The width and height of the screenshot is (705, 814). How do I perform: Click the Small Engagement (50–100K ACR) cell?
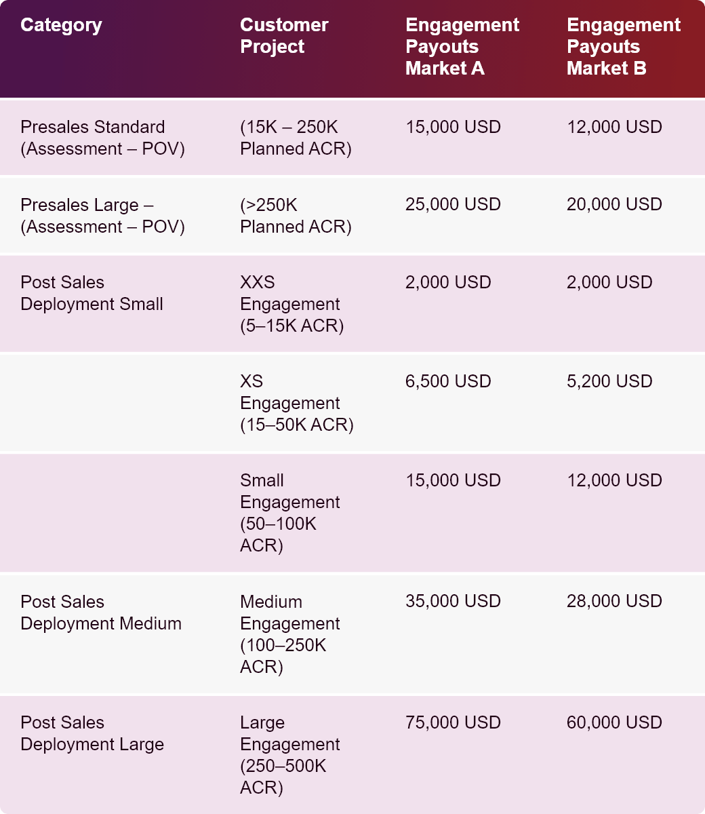(x=289, y=513)
